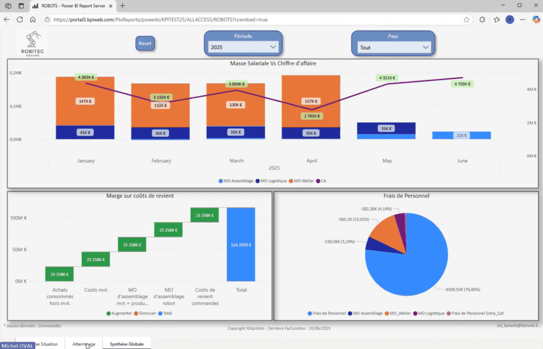Open the Période dropdown
Viewport: 543px width, 349px height.
point(274,47)
